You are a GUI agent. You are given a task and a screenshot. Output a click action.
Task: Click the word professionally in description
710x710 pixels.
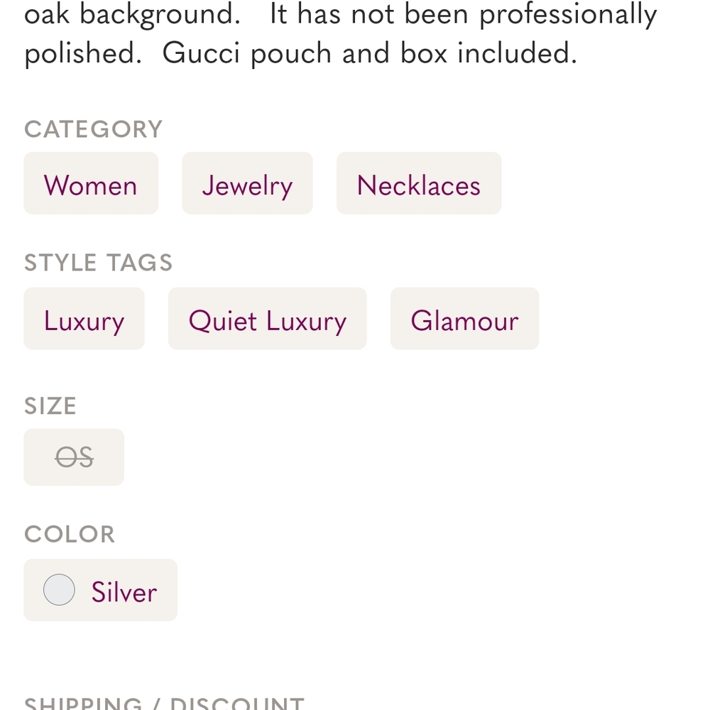[x=568, y=14]
